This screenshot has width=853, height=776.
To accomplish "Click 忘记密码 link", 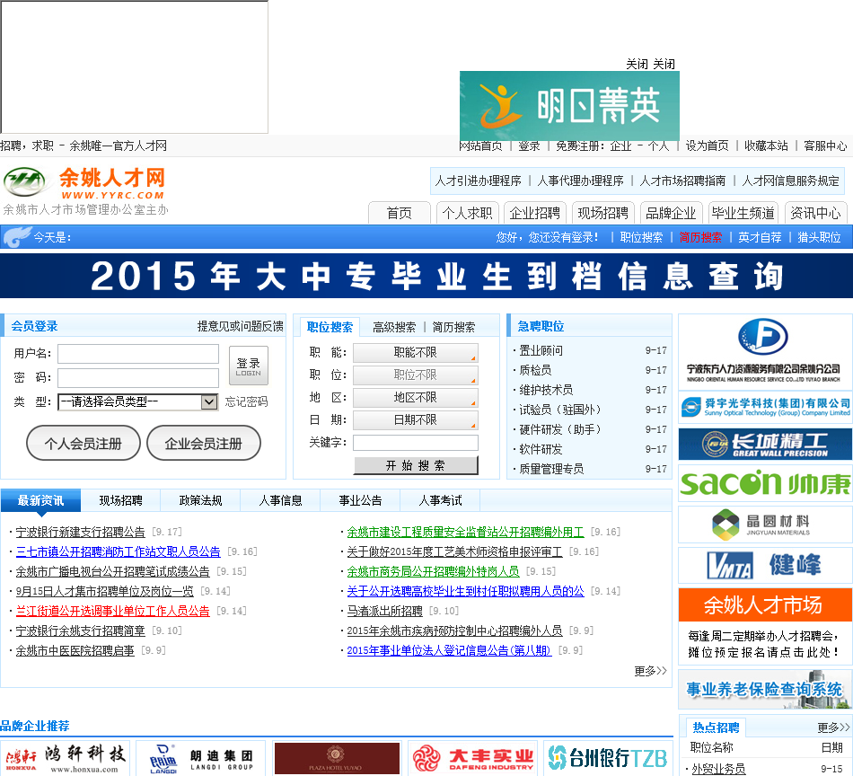I will tap(246, 401).
